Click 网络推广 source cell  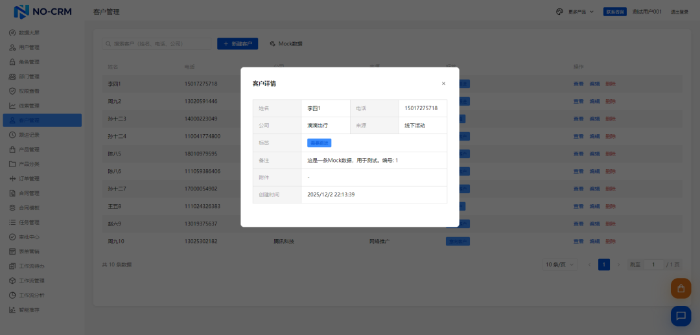[379, 241]
